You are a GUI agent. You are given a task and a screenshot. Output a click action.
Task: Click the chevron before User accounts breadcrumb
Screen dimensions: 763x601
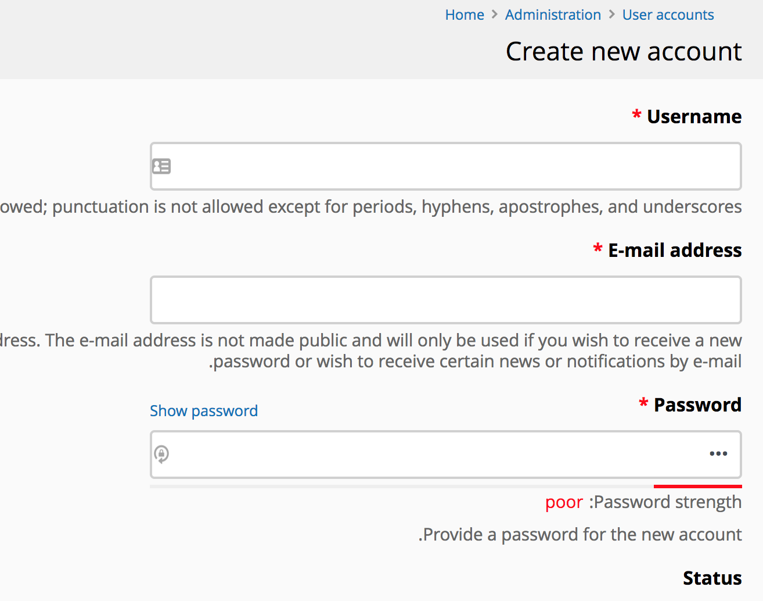tap(611, 15)
